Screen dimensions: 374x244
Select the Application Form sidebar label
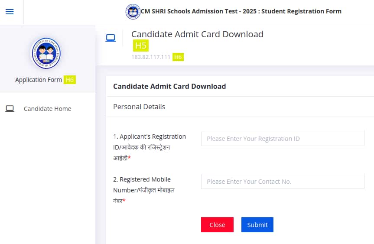tap(39, 80)
